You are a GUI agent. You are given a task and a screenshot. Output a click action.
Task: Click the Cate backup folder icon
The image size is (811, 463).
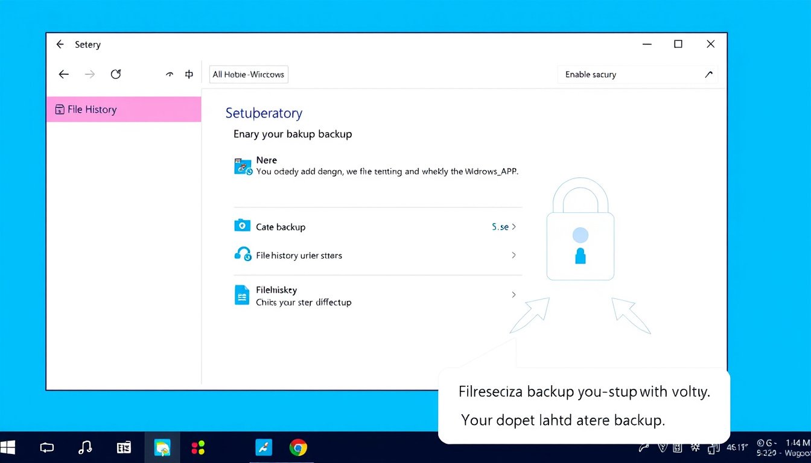point(242,226)
